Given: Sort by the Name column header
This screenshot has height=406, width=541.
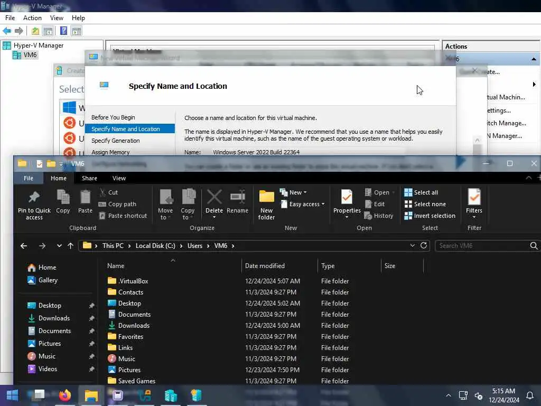Looking at the screenshot, I should tap(116, 266).
